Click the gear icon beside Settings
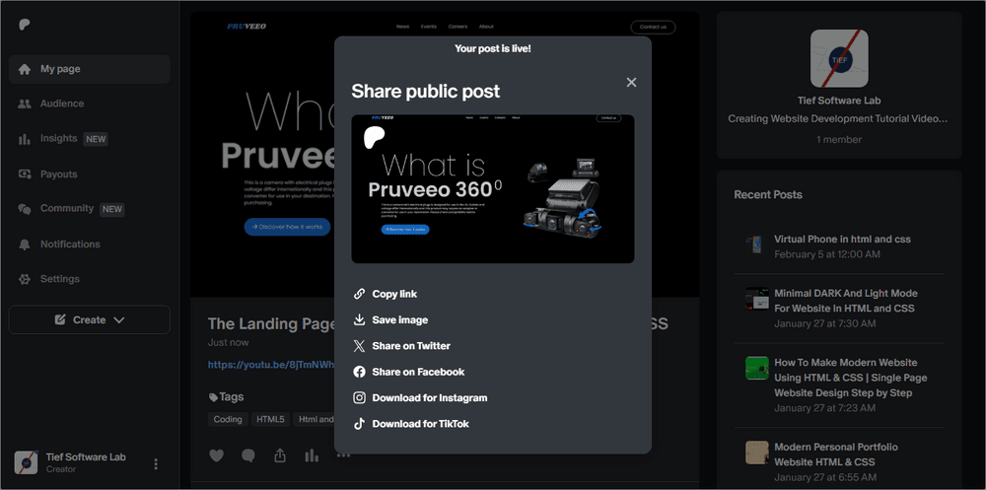 click(25, 279)
